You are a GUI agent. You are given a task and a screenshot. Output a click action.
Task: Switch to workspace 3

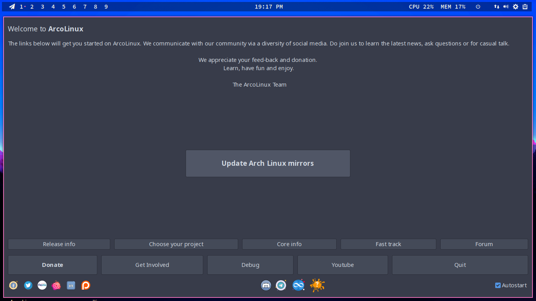[x=43, y=7]
